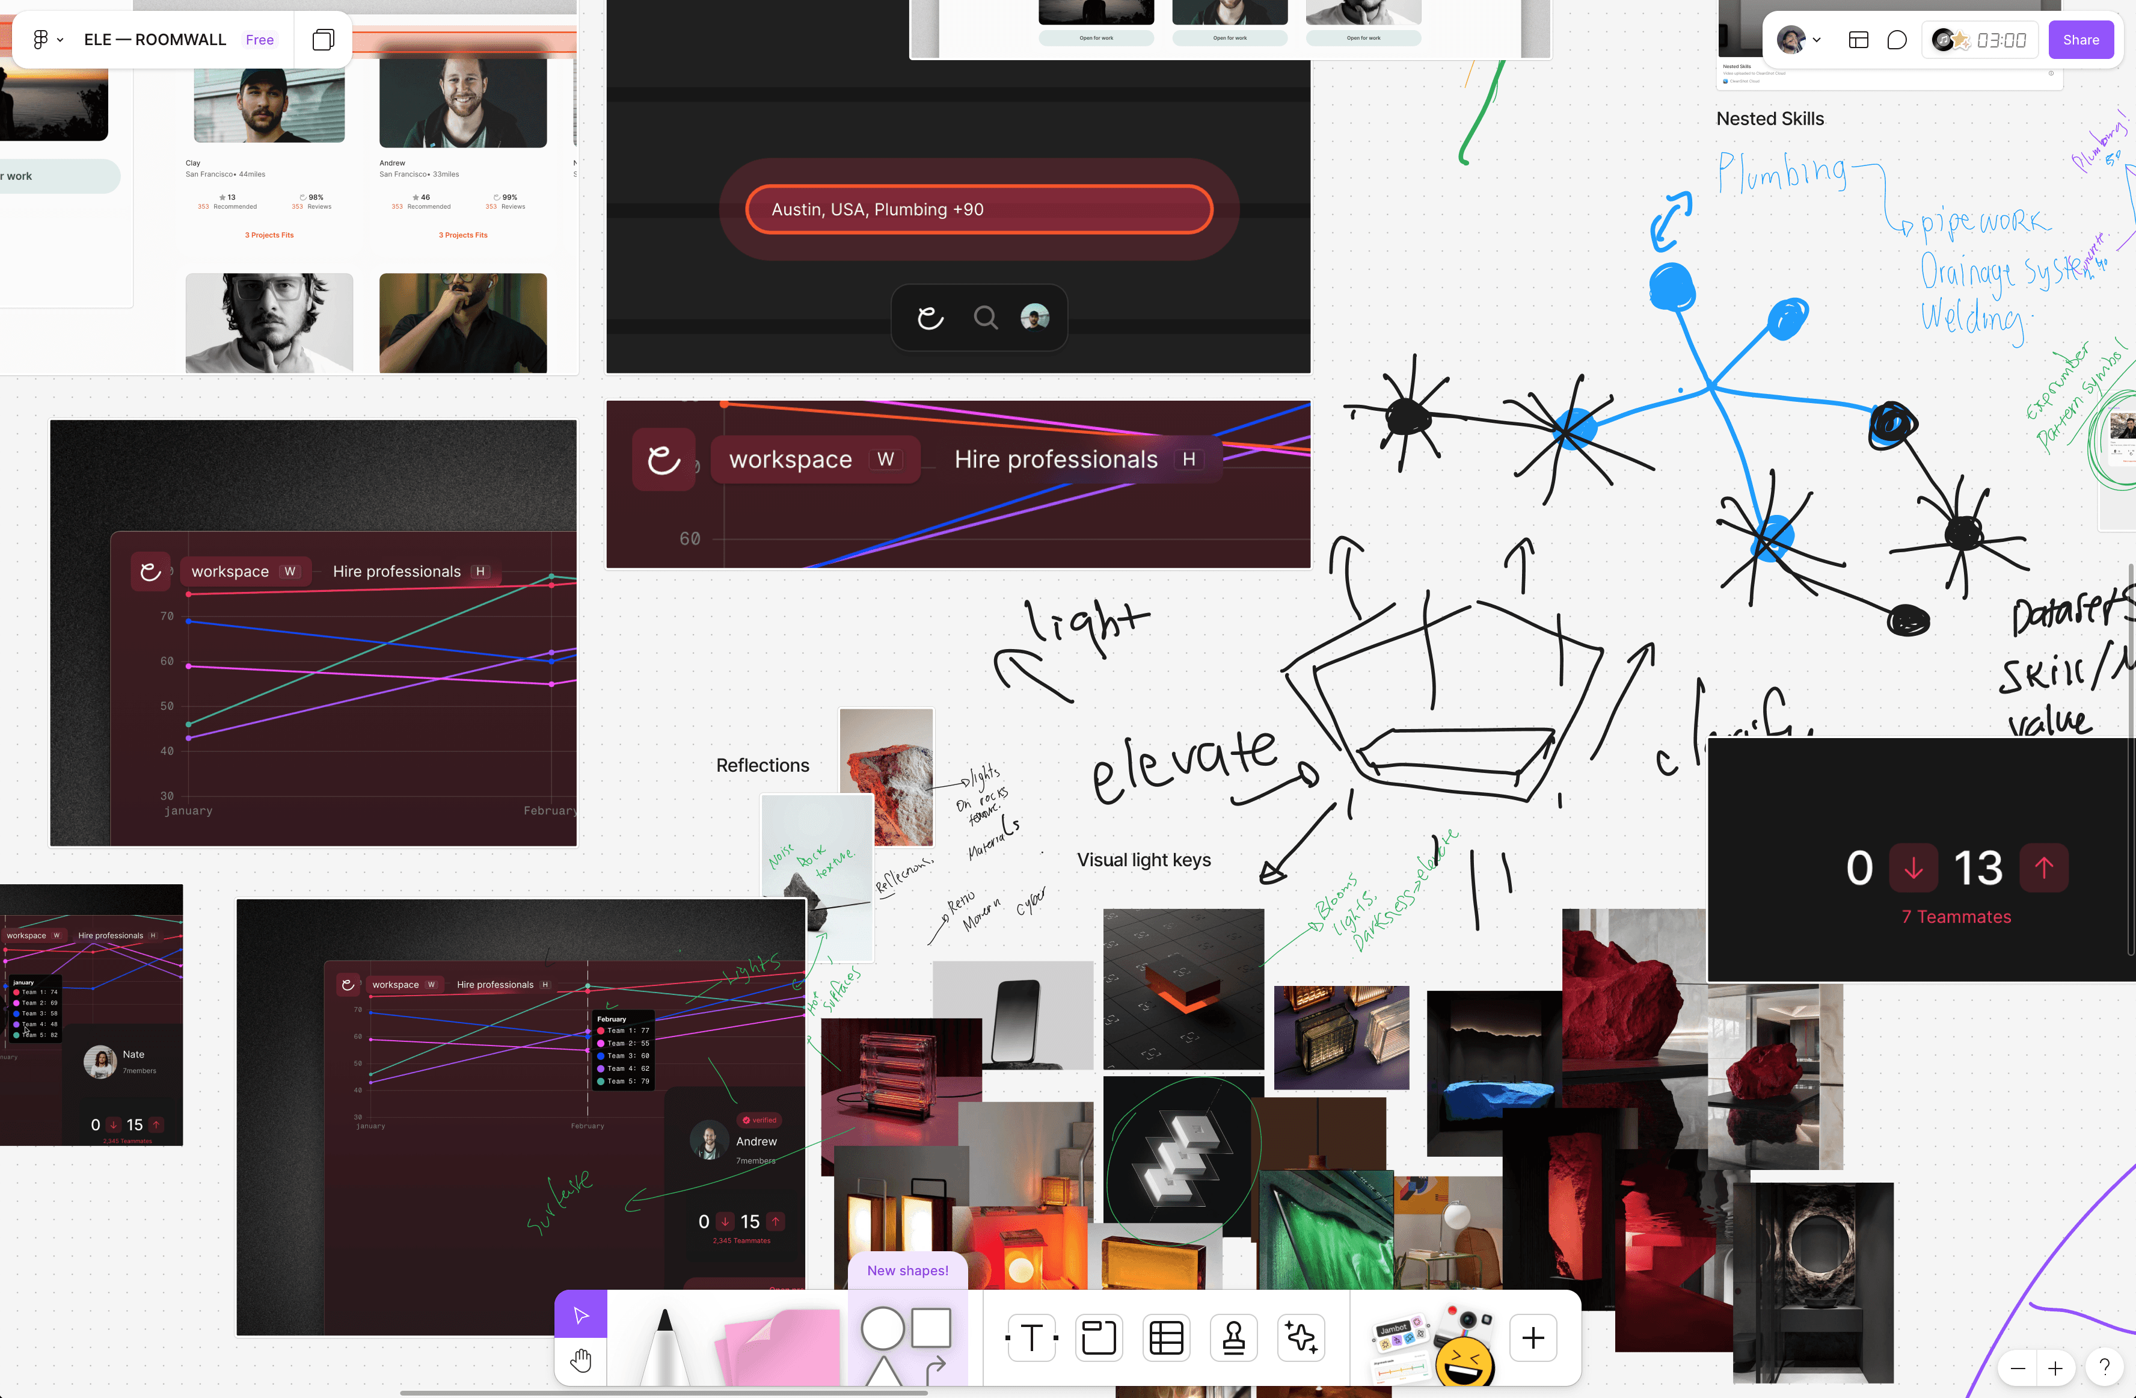Start the 03:00 timer
Viewport: 2136px width, 1398px height.
tap(2001, 40)
